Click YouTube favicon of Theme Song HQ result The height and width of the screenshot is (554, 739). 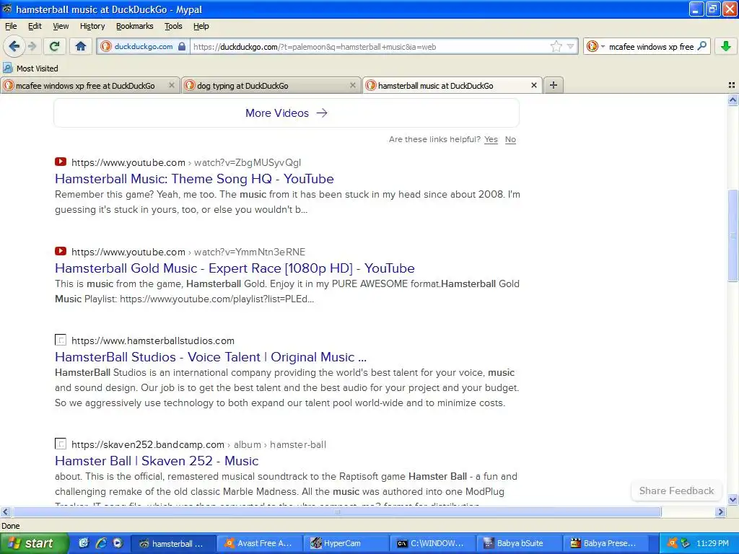[61, 162]
